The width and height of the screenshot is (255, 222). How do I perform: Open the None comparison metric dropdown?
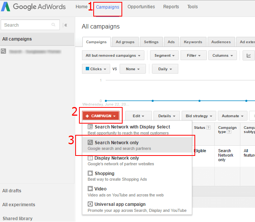click(133, 69)
